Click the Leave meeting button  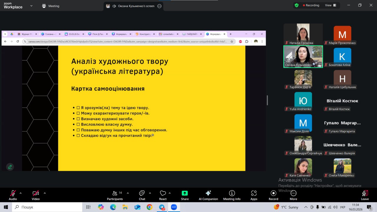coord(365,195)
